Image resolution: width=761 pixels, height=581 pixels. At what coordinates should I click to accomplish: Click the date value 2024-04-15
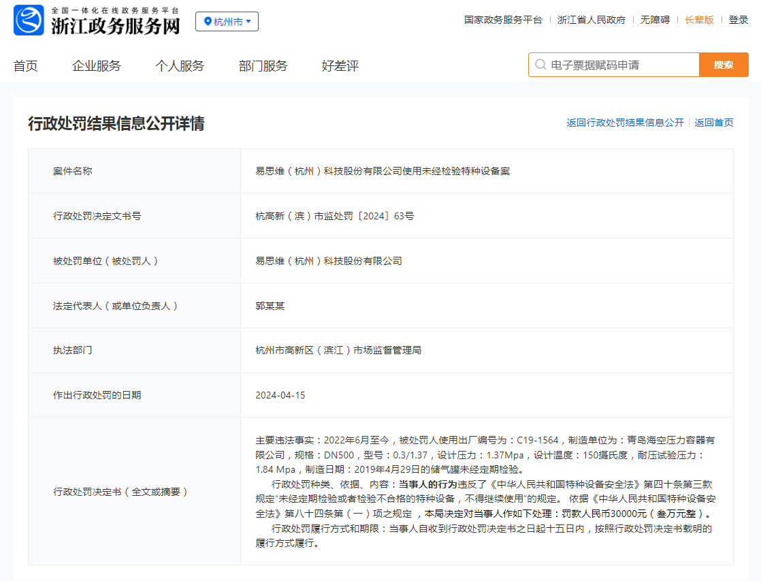coord(280,395)
